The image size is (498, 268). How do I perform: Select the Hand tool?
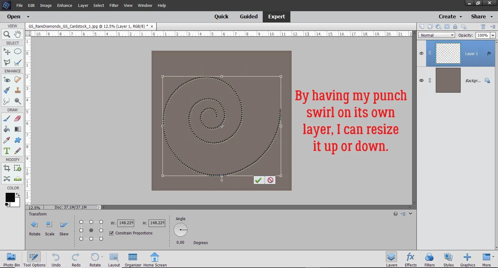tap(18, 34)
